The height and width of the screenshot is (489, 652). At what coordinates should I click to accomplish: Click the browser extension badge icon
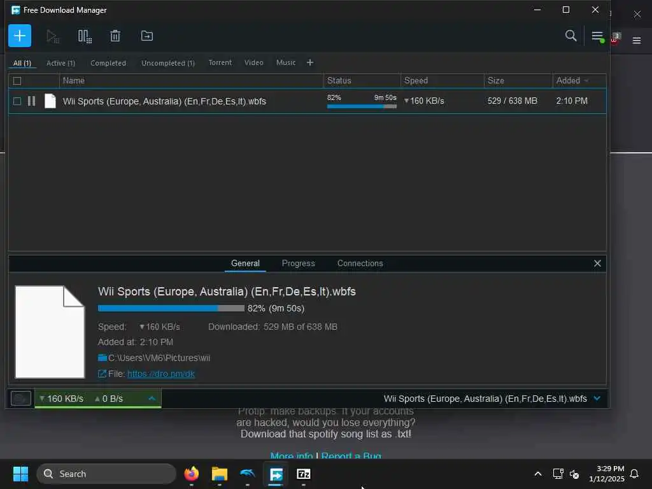click(x=616, y=38)
